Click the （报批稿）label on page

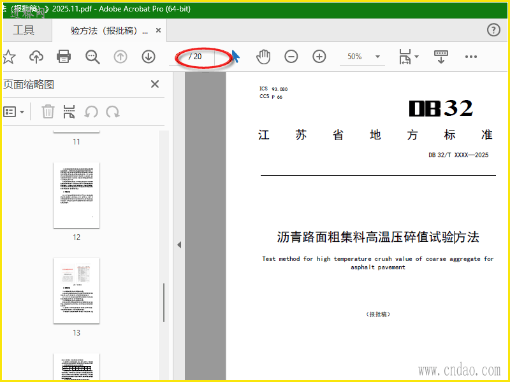click(x=378, y=314)
